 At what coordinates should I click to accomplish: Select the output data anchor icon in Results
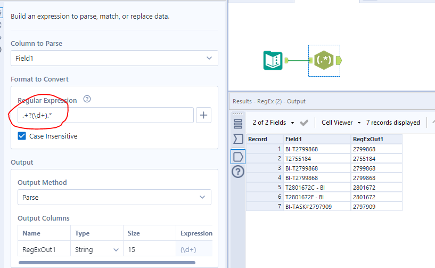pos(238,156)
